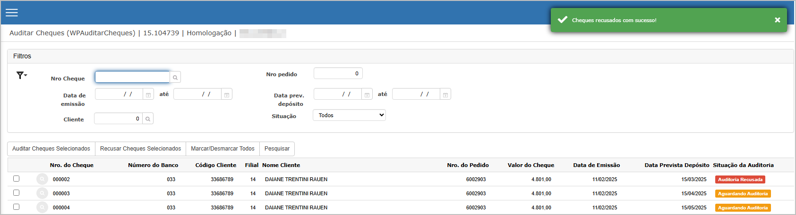796x215 pixels.
Task: Click Auditar Cheques Selecionados button
Action: pyautogui.click(x=51, y=149)
